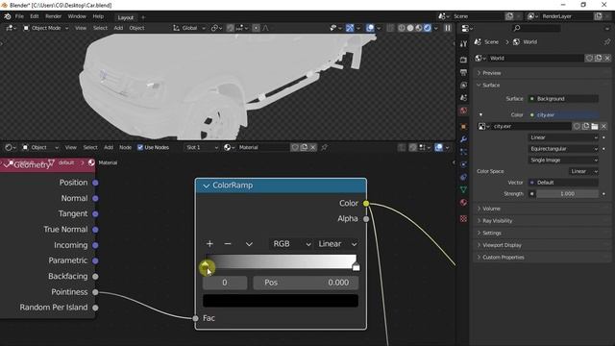Open the RGB color mode dropdown
Image resolution: width=615 pixels, height=346 pixels.
[290, 244]
